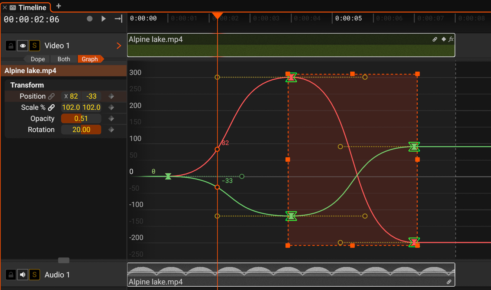Select red keyframe at peak 300
The height and width of the screenshot is (290, 491).
(291, 77)
